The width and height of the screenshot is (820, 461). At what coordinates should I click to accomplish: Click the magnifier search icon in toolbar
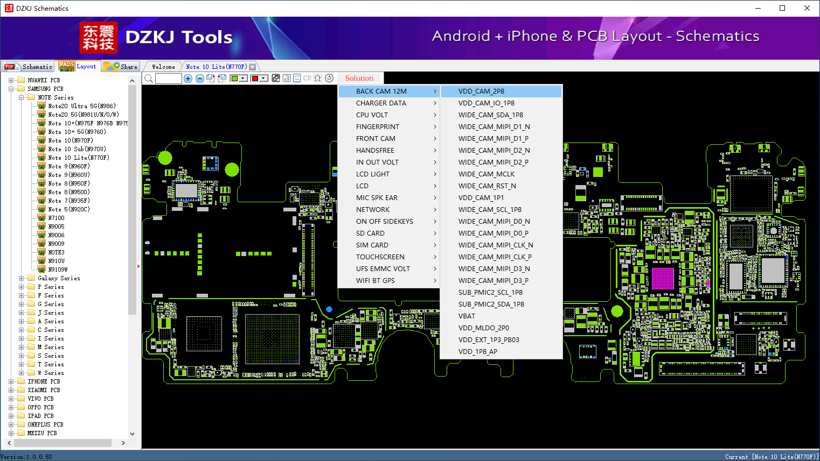pos(149,79)
